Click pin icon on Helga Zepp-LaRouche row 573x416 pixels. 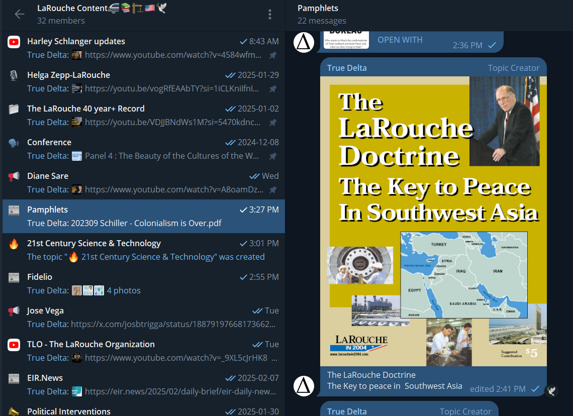272,89
